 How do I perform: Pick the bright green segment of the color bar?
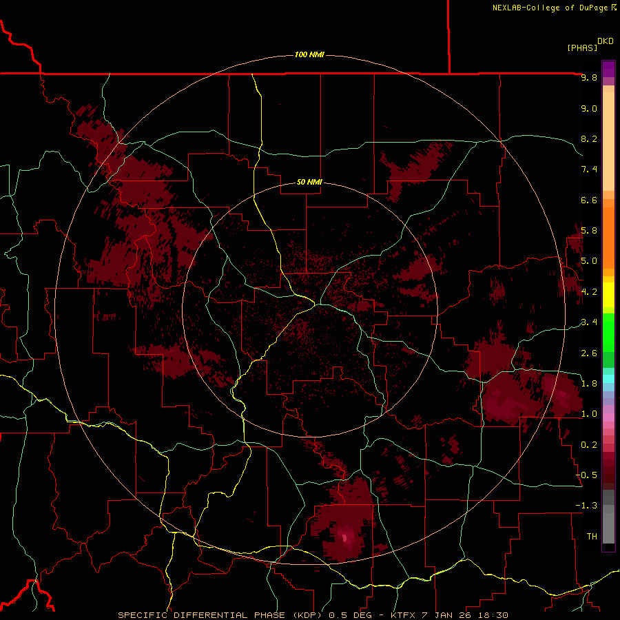pos(608,332)
